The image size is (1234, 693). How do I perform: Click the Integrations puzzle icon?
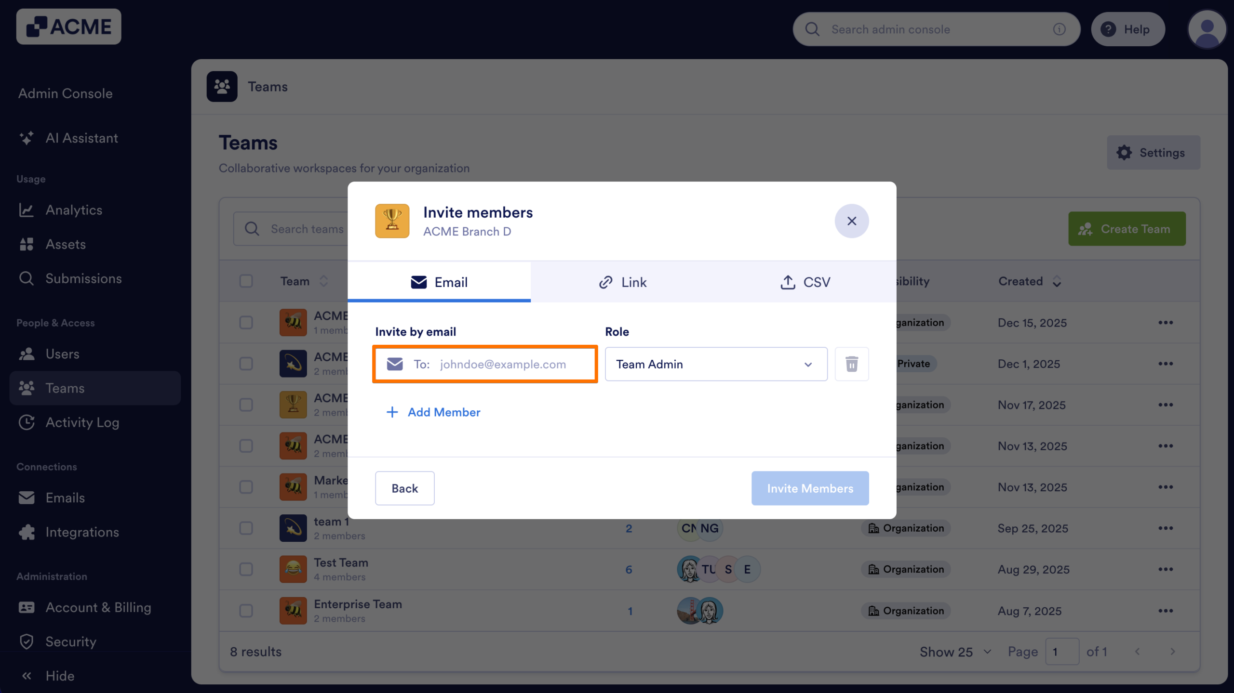pyautogui.click(x=27, y=532)
